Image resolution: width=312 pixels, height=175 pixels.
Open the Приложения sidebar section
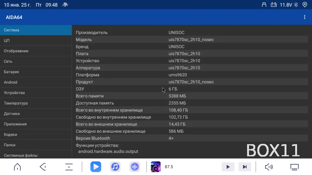coord(36,124)
